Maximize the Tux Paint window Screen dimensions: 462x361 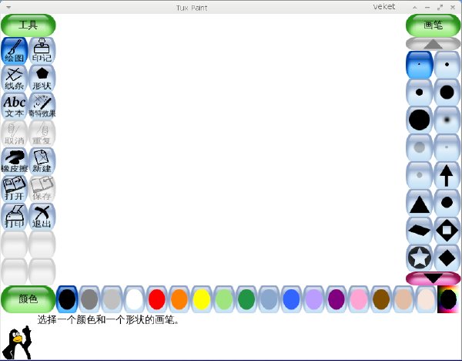(440, 8)
